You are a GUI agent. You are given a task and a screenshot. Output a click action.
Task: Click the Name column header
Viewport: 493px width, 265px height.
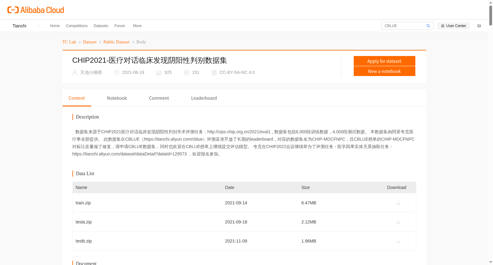tap(81, 187)
